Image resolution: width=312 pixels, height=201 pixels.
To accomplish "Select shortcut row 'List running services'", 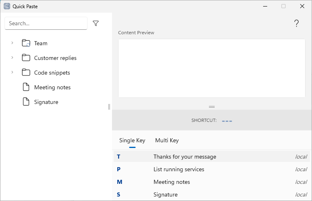I will point(212,169).
